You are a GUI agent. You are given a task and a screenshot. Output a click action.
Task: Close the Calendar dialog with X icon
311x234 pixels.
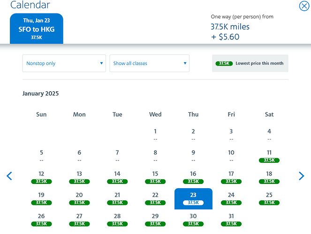point(304,6)
